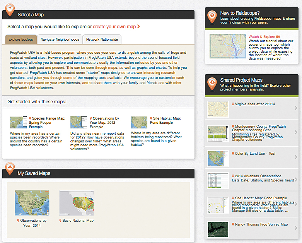Viewport: 302px width, 243px height.
Task: Click the shared Site Habitat Map thumbnail with yellow dots
Action: point(218,205)
